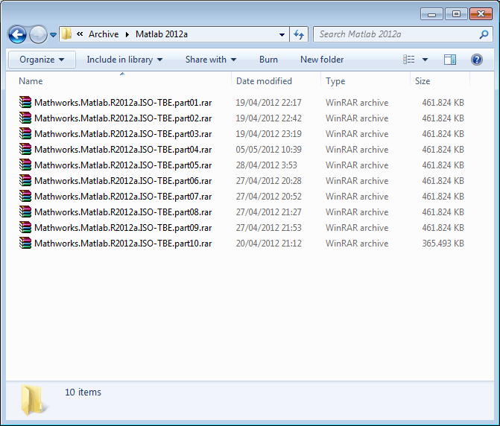Refresh the folder view
The image size is (500, 426).
tap(299, 34)
